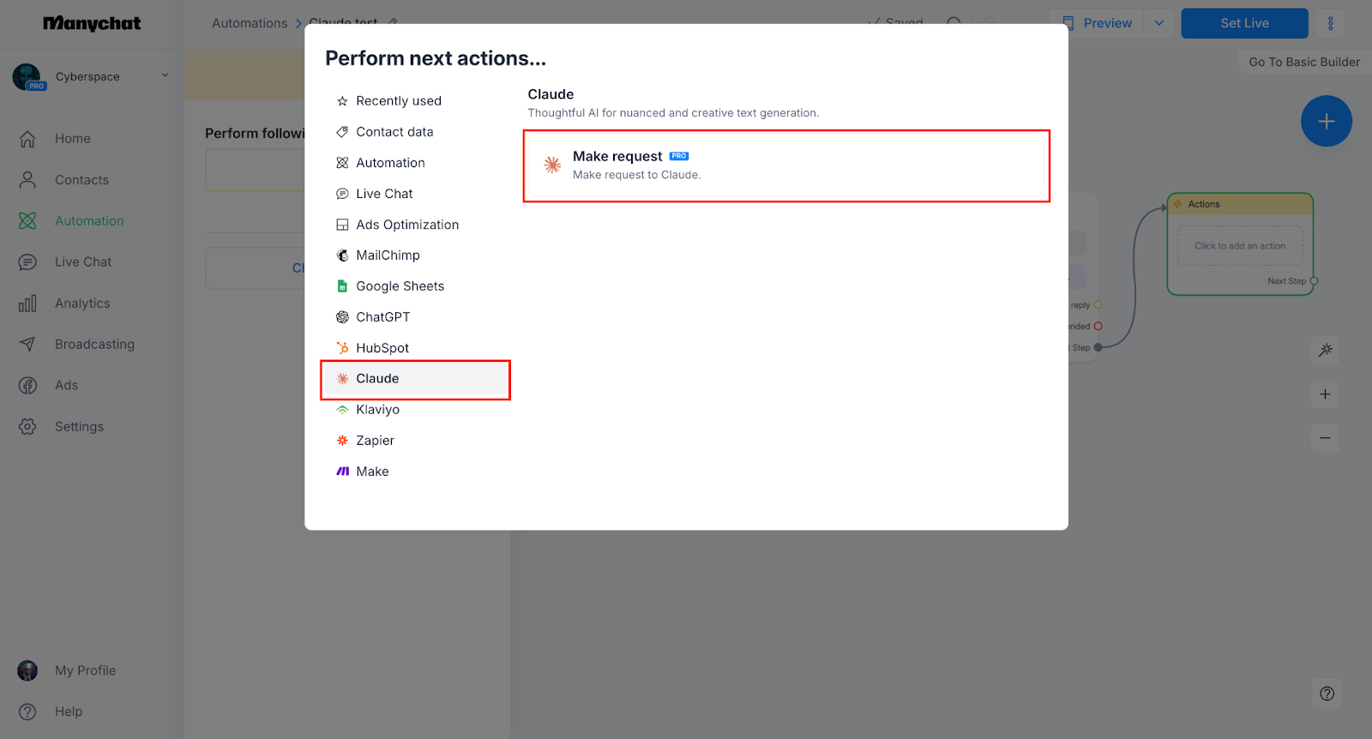Click the magic wand auto-arrange icon
The width and height of the screenshot is (1372, 739).
[x=1325, y=350]
